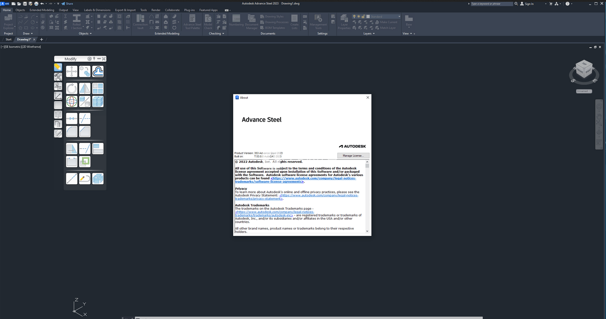This screenshot has height=319, width=606.
Task: Select the 3D Rotate tool in Modify palette
Action: coord(72,101)
